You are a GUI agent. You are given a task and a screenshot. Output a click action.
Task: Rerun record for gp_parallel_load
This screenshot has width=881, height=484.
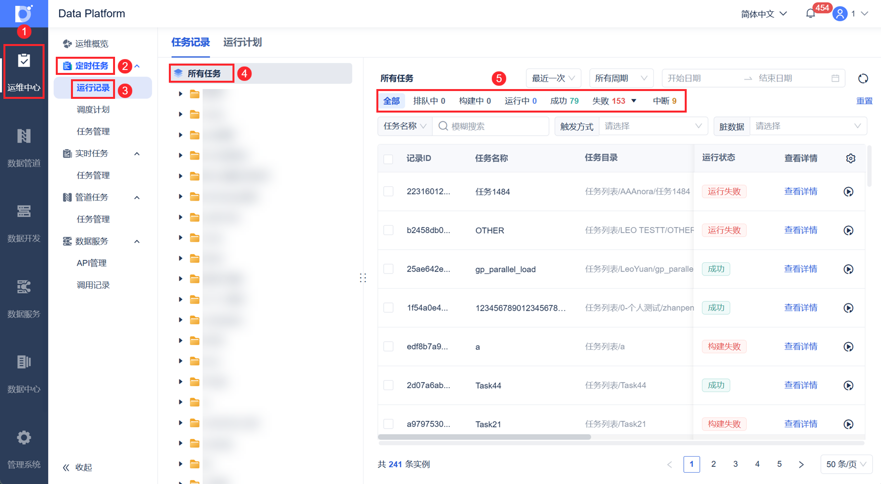849,269
